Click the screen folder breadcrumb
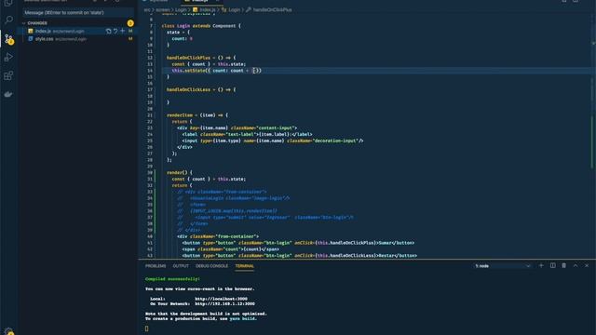596x335 pixels. (162, 10)
